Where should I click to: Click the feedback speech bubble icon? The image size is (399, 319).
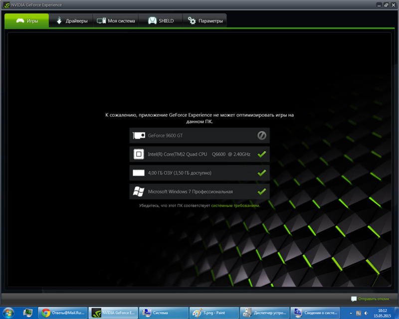coord(354,299)
